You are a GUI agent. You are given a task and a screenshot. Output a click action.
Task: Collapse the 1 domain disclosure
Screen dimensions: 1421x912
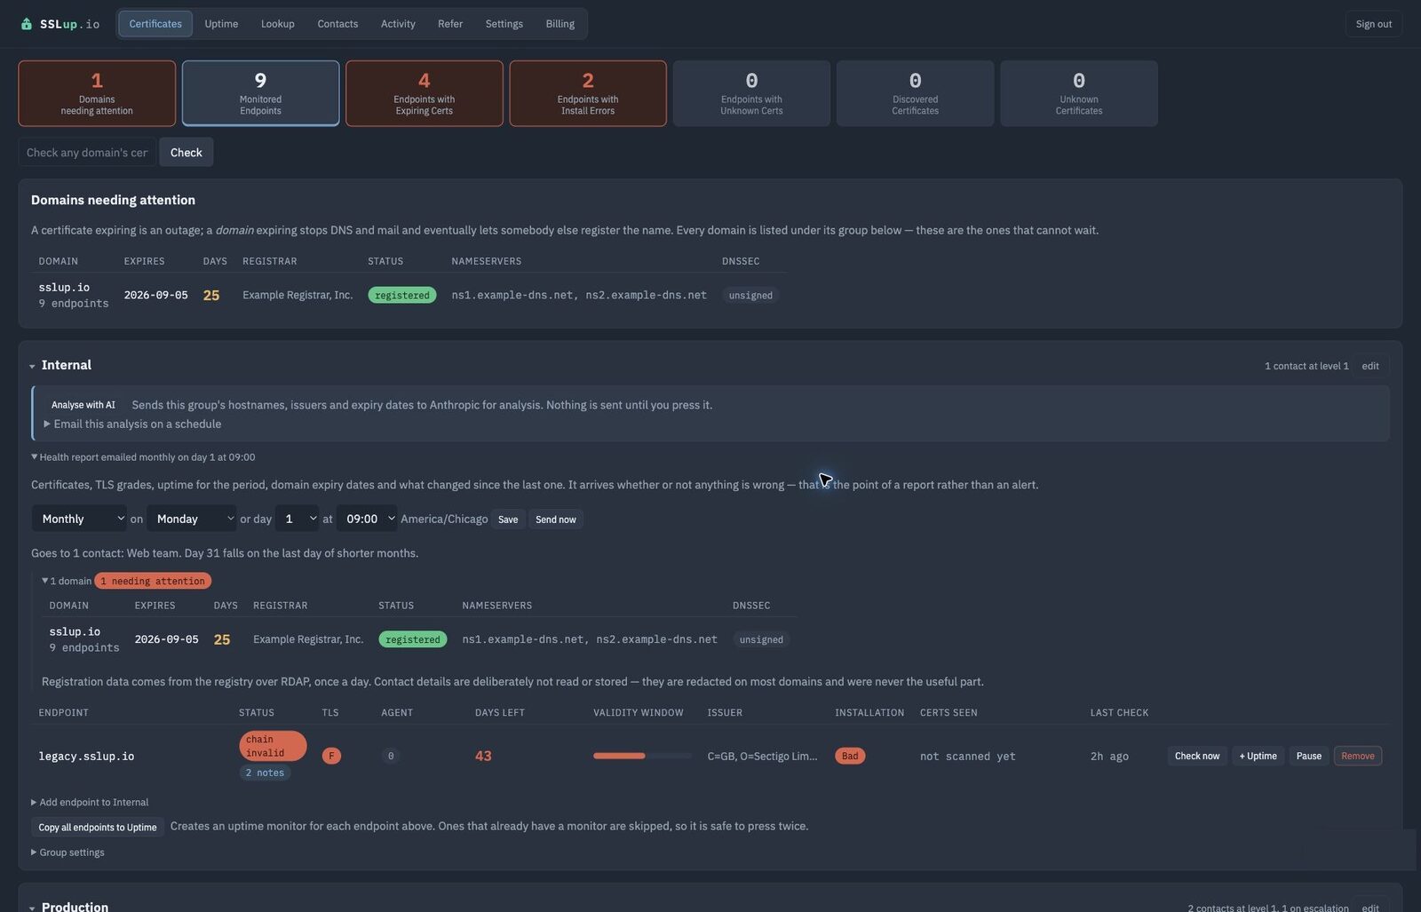pos(67,581)
